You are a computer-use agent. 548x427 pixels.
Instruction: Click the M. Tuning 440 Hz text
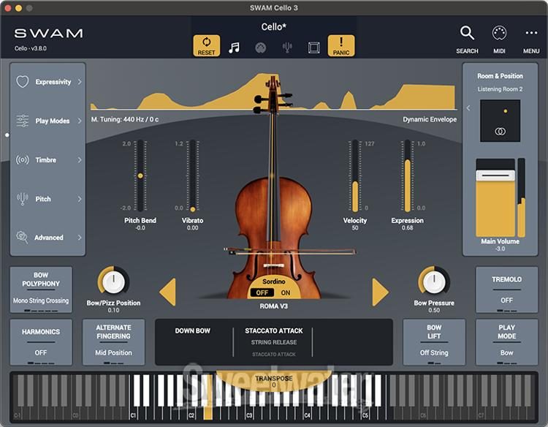(x=125, y=119)
